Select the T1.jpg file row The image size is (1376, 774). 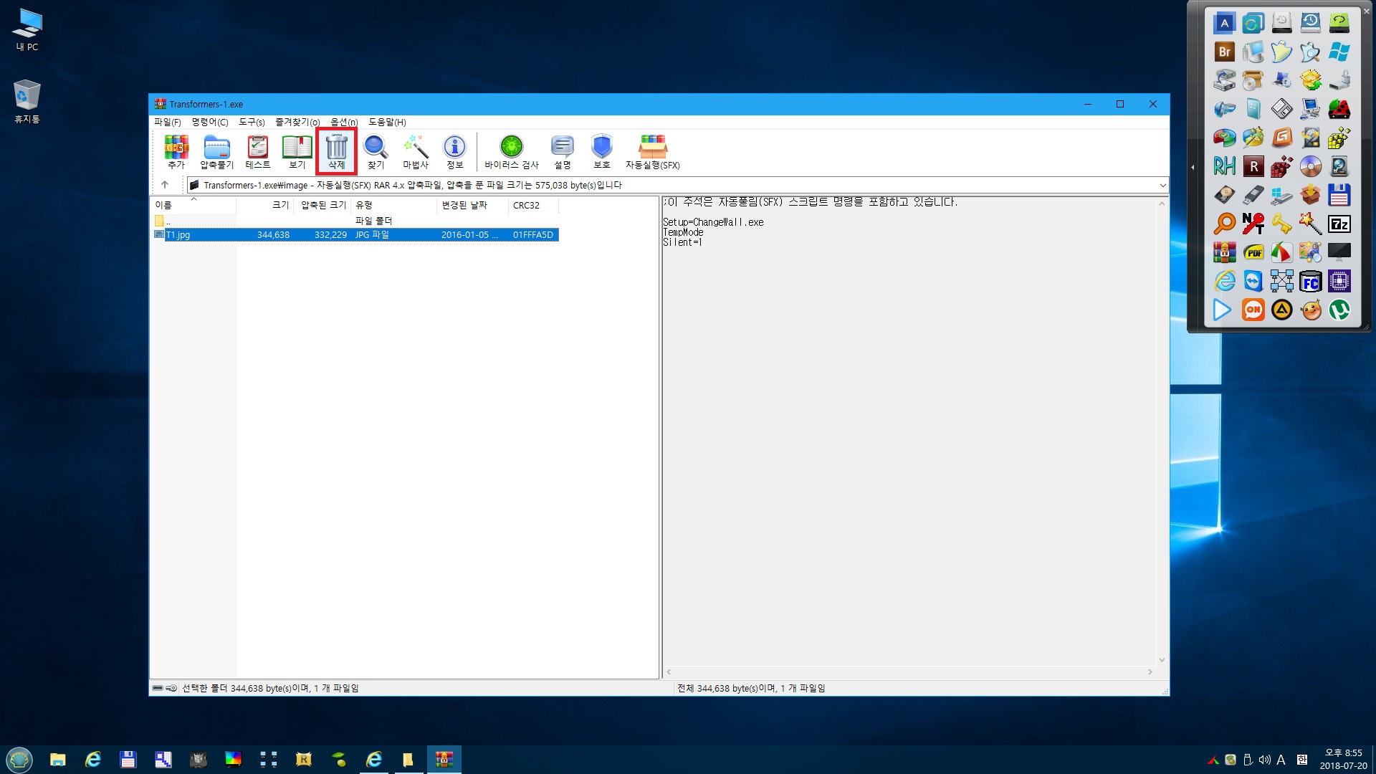pos(355,234)
